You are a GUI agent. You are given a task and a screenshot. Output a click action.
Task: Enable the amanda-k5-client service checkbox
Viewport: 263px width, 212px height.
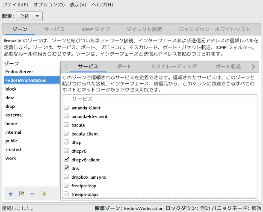(66, 116)
